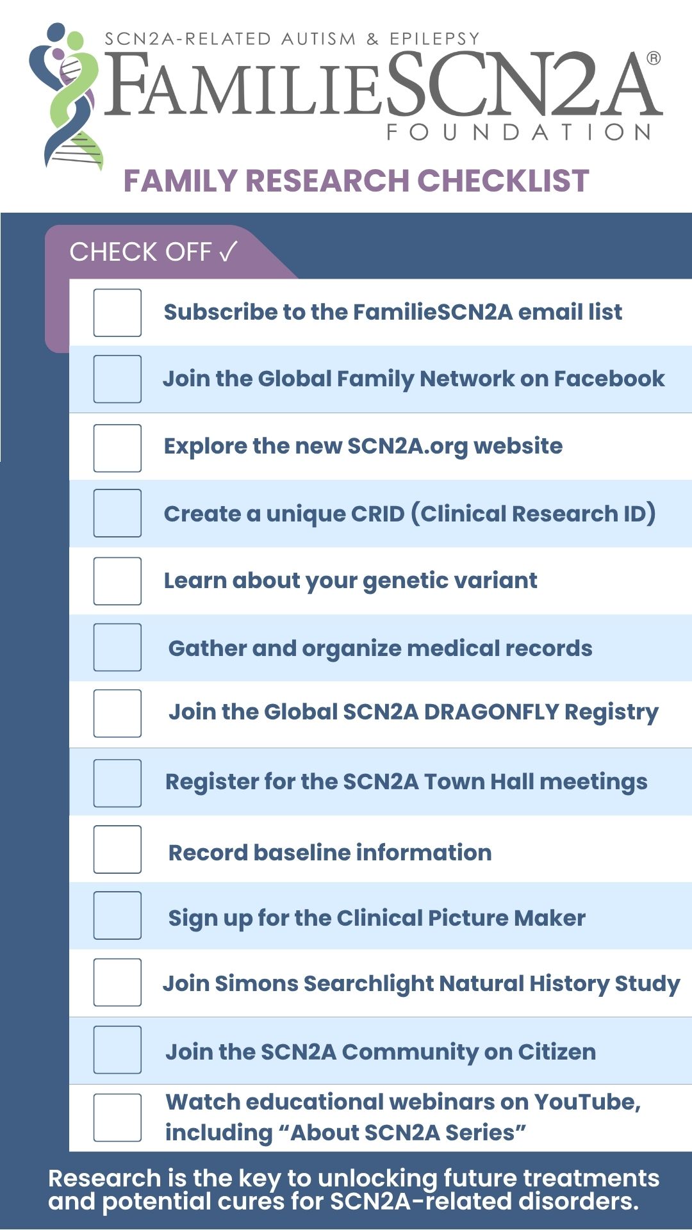
Task: Tick the Gather medical records checkbox
Action: (117, 647)
